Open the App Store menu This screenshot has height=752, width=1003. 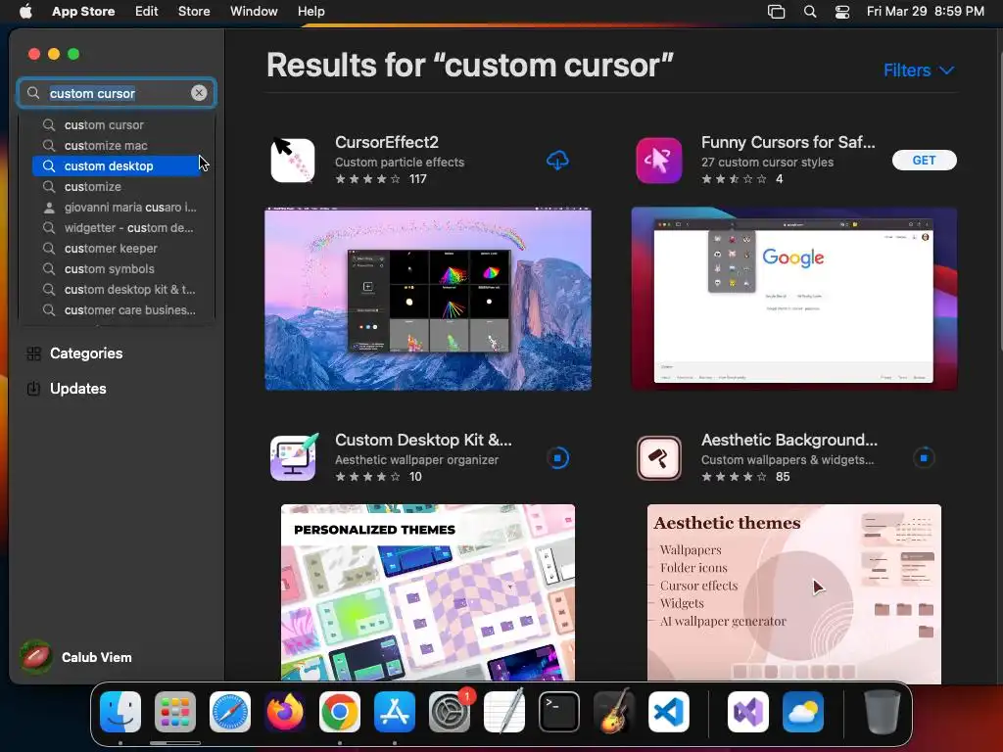(83, 11)
